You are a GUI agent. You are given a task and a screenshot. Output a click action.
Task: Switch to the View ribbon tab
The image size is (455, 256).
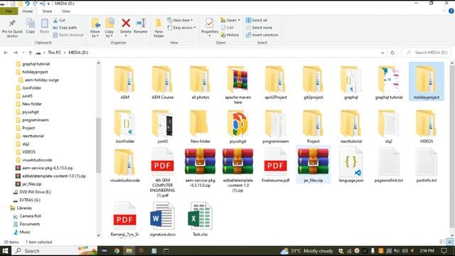[x=66, y=11]
